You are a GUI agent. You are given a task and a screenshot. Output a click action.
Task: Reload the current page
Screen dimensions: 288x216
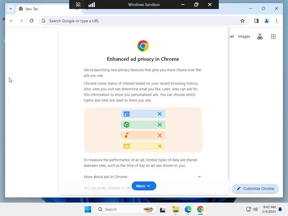31,21
